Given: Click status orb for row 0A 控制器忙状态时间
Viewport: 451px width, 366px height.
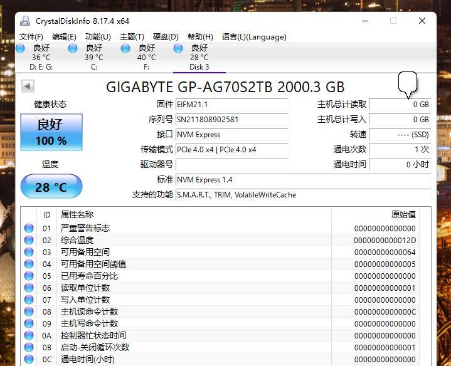Looking at the screenshot, I should tap(29, 335).
